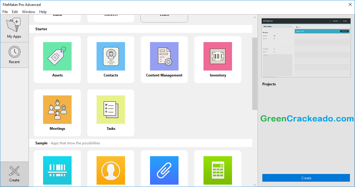
Task: Open the Help menu
Action: 43,12
